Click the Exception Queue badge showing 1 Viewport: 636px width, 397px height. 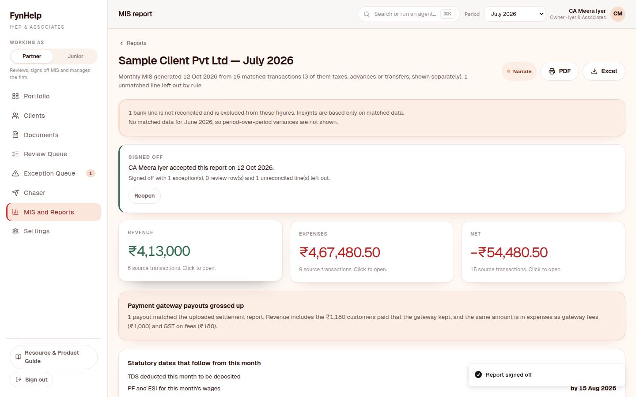(91, 173)
